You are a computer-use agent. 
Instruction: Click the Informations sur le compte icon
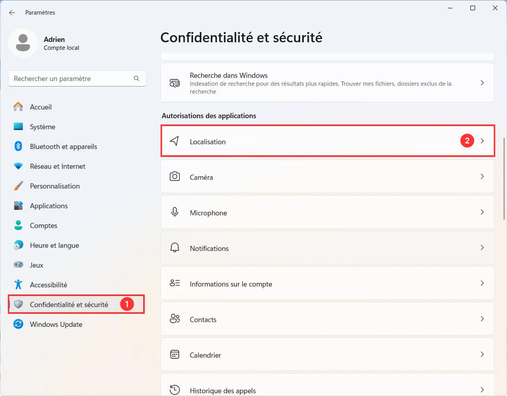174,283
